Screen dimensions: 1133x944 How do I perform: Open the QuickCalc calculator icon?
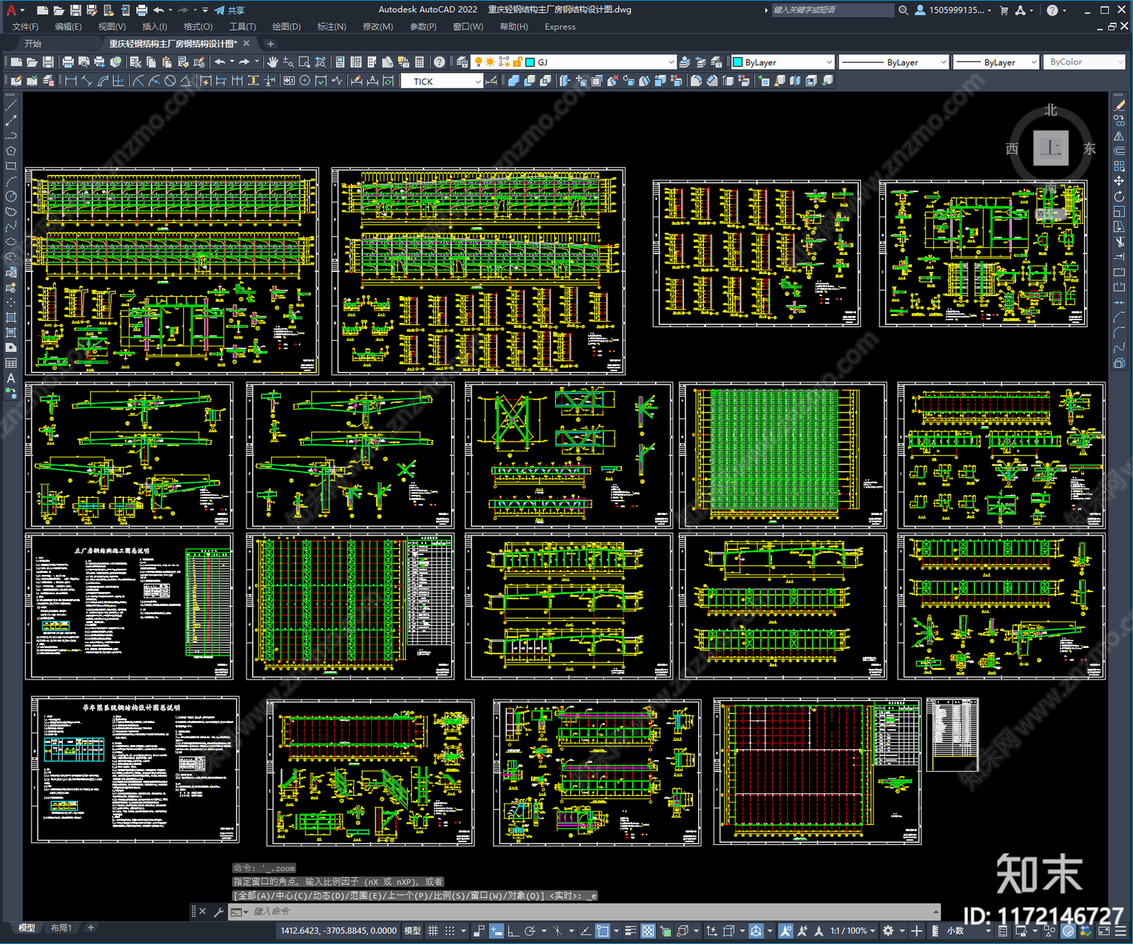[419, 62]
